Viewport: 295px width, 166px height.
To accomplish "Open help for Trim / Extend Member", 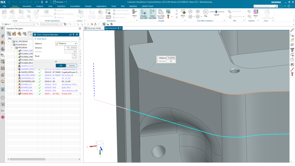I will (74, 35).
